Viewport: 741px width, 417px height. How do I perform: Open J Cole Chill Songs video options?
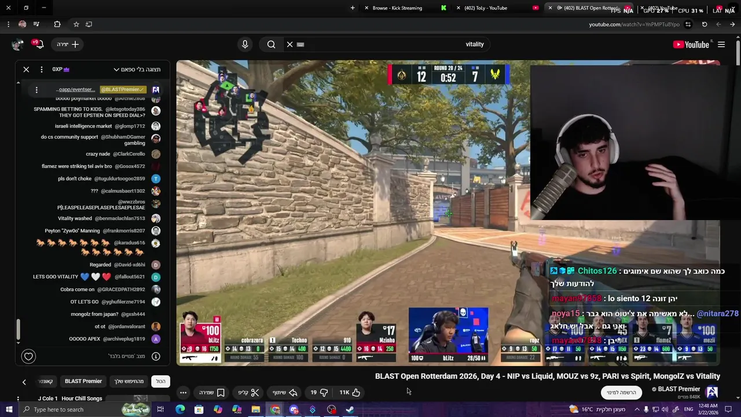pos(18,398)
